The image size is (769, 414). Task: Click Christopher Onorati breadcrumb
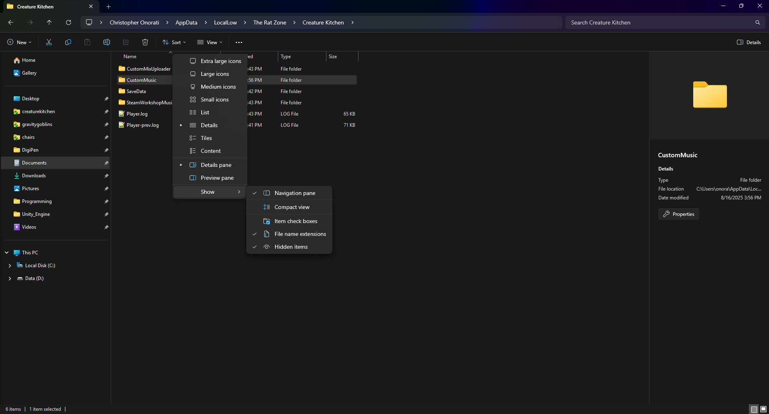134,22
